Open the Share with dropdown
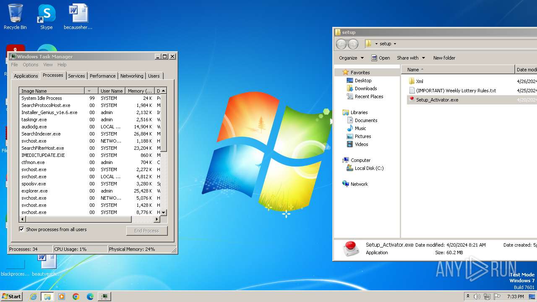537x302 pixels. [x=411, y=58]
